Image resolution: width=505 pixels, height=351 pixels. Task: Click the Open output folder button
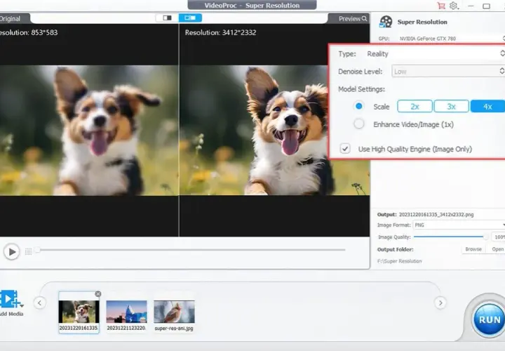click(x=497, y=249)
